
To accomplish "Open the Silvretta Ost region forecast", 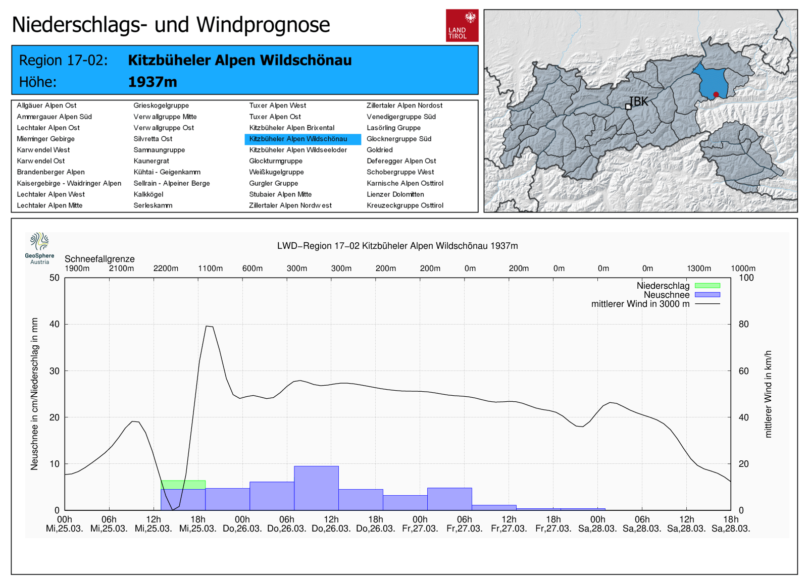I will 153,139.
